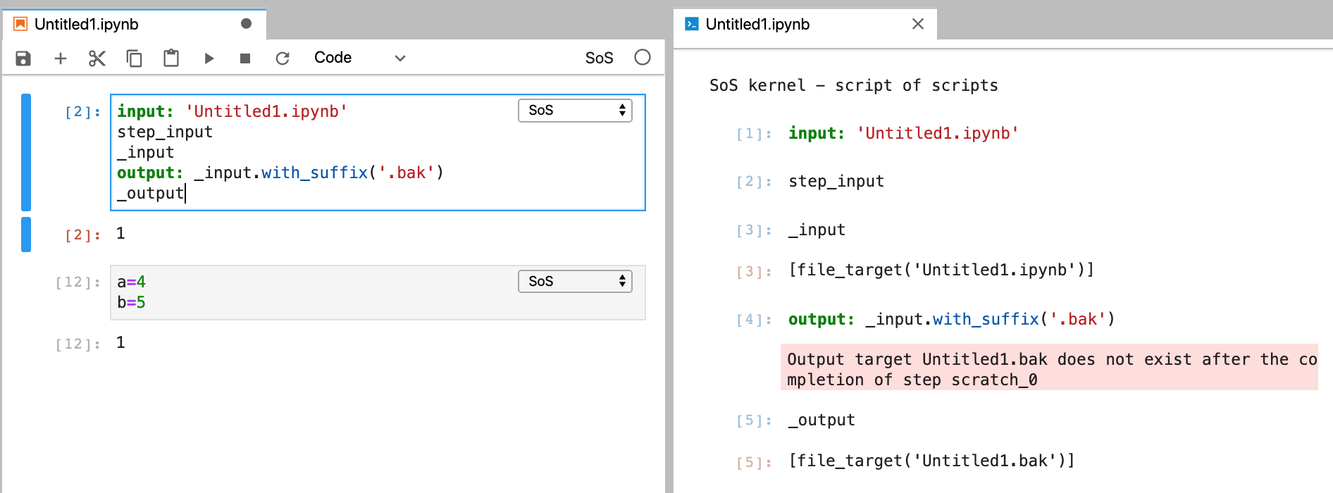Click 'SoS kernel – script of scripts' banner text
Image resolution: width=1333 pixels, height=493 pixels.
coord(854,85)
